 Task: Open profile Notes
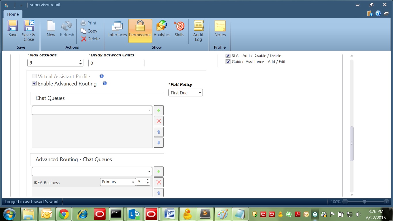(220, 29)
